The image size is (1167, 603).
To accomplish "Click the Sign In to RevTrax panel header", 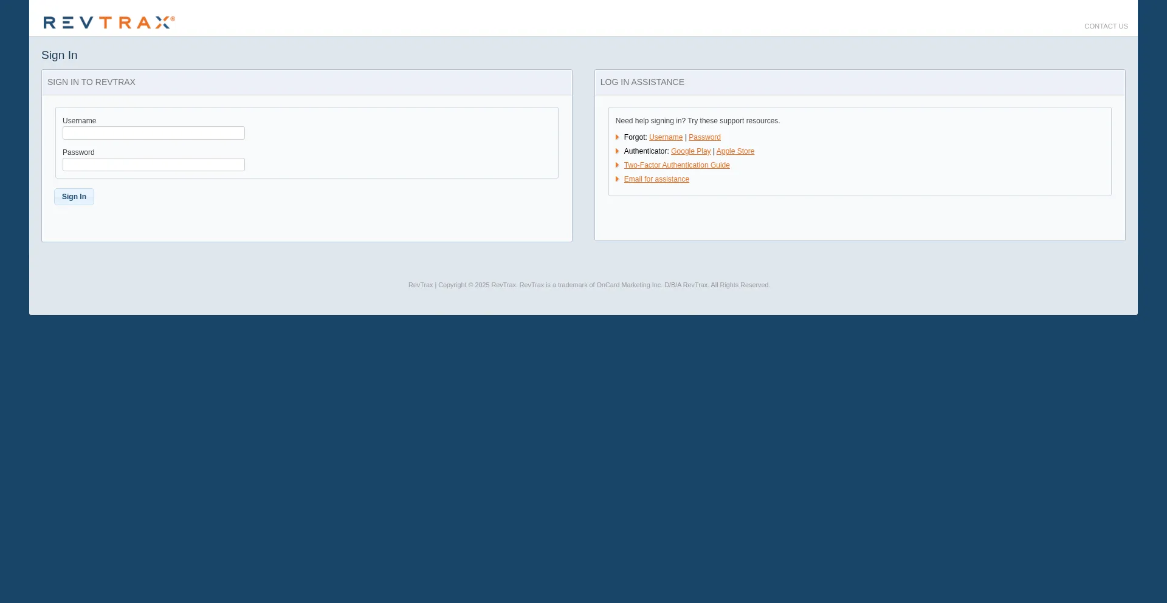I will coord(91,82).
